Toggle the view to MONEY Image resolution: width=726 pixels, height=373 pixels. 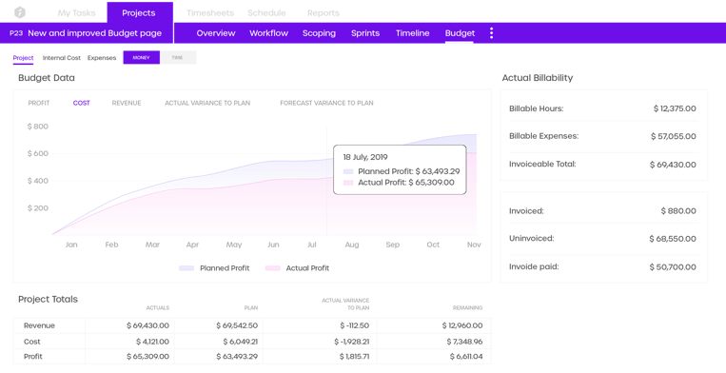pyautogui.click(x=141, y=57)
